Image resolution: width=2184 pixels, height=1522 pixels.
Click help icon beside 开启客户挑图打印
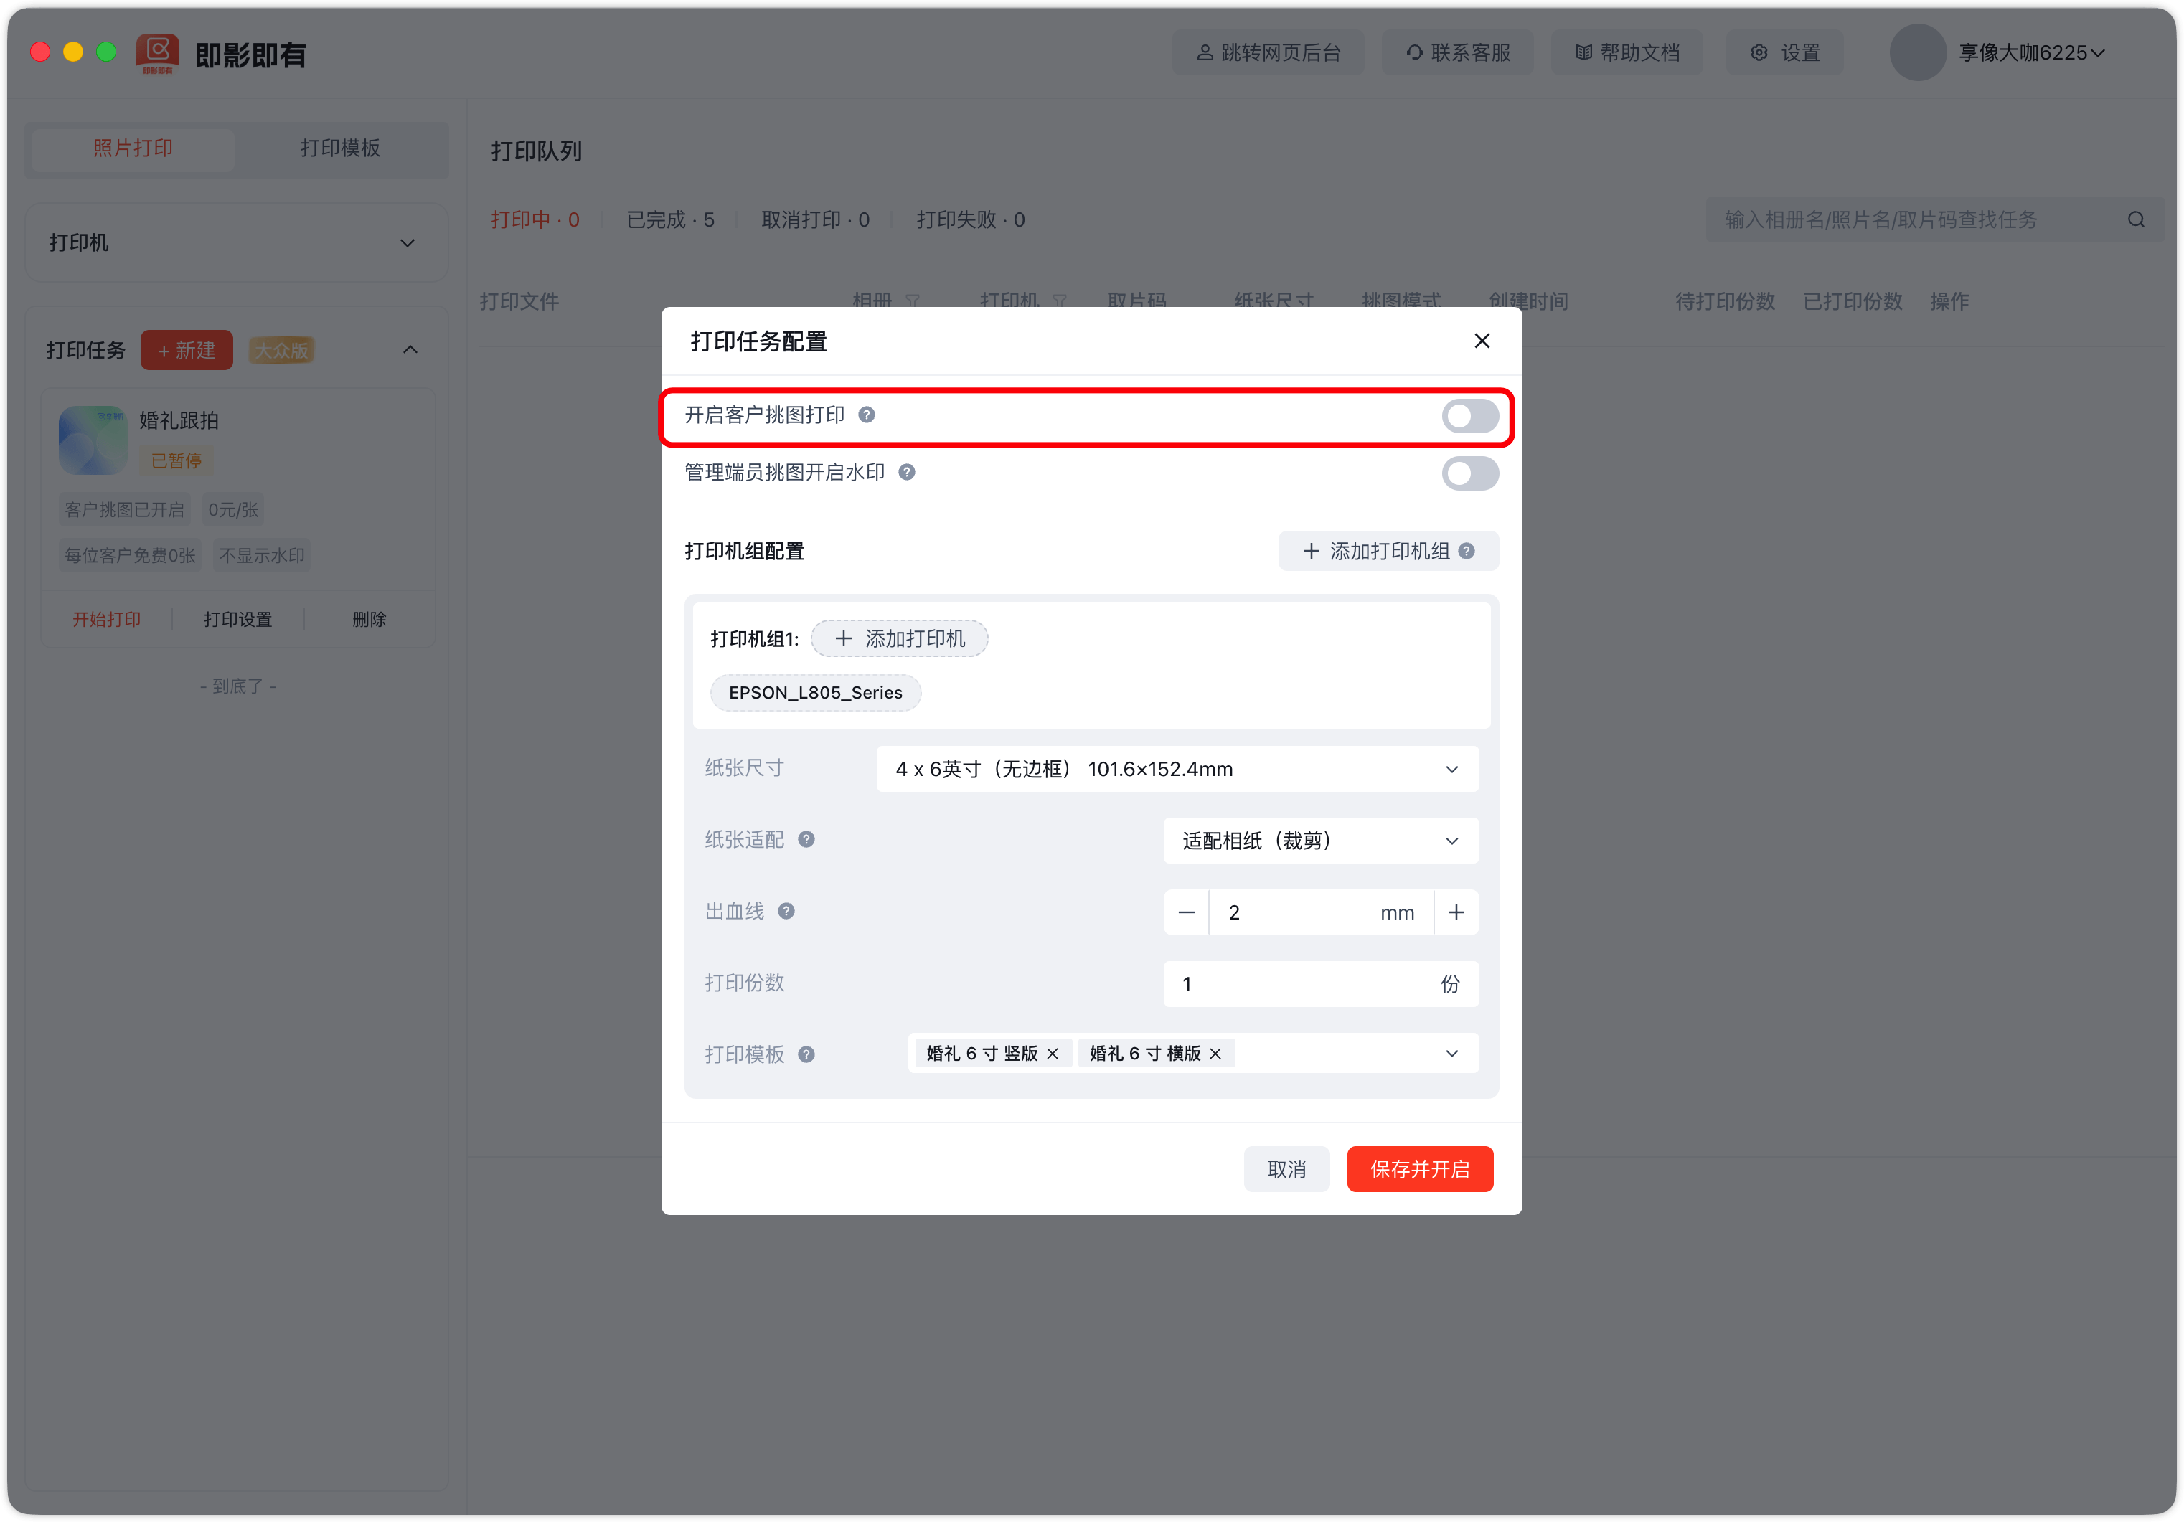pyautogui.click(x=867, y=415)
